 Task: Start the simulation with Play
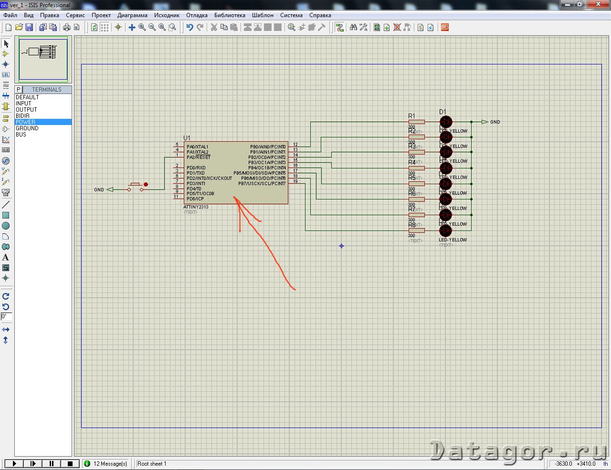pyautogui.click(x=14, y=463)
